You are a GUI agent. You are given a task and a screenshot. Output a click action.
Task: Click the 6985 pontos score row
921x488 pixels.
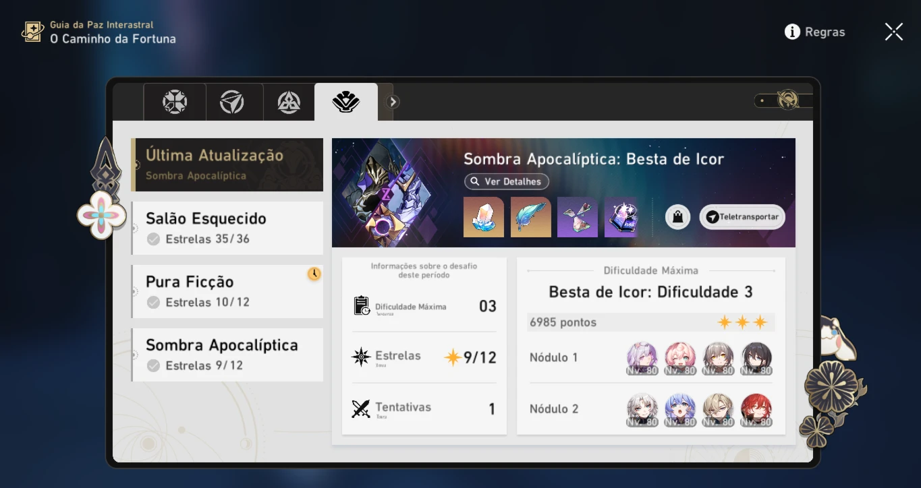(x=651, y=322)
